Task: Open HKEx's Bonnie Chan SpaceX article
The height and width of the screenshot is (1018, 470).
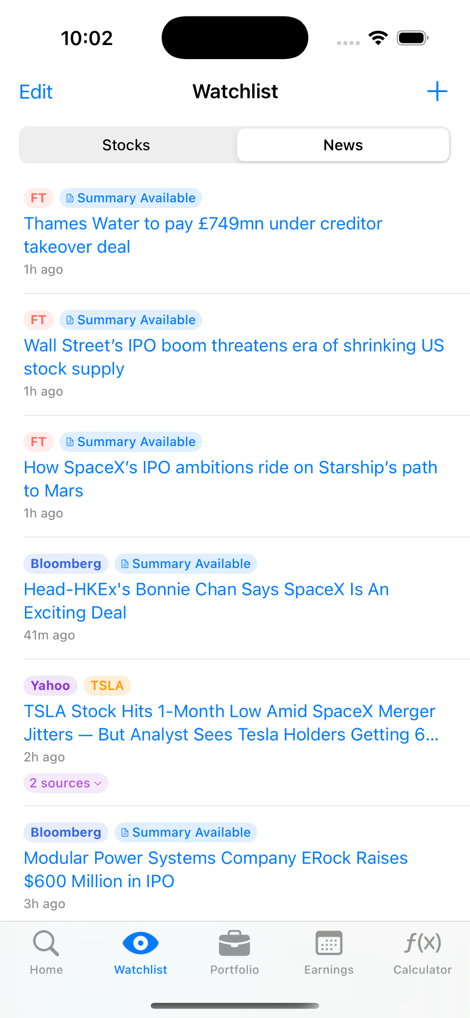Action: coord(206,601)
